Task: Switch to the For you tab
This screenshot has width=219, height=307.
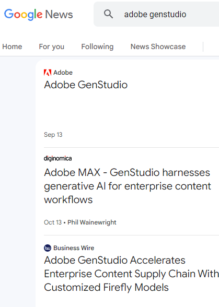Action: 52,46
